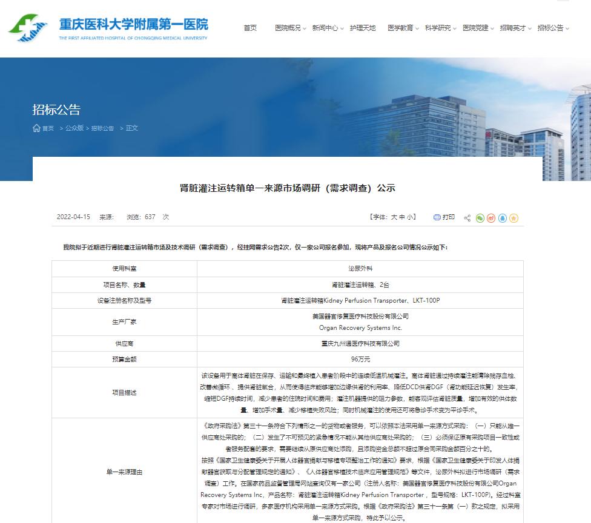Click the 生产厂家 row label

124,322
